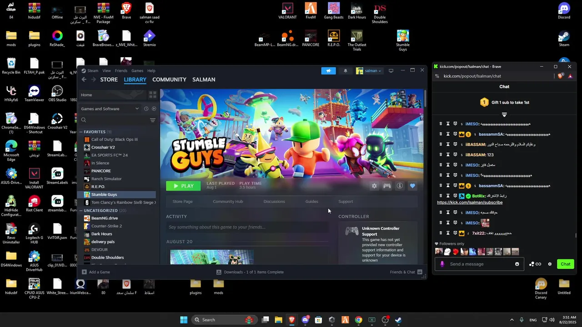This screenshot has height=327, width=582.
Task: Open the Steam menu in the menu bar
Action: (93, 70)
